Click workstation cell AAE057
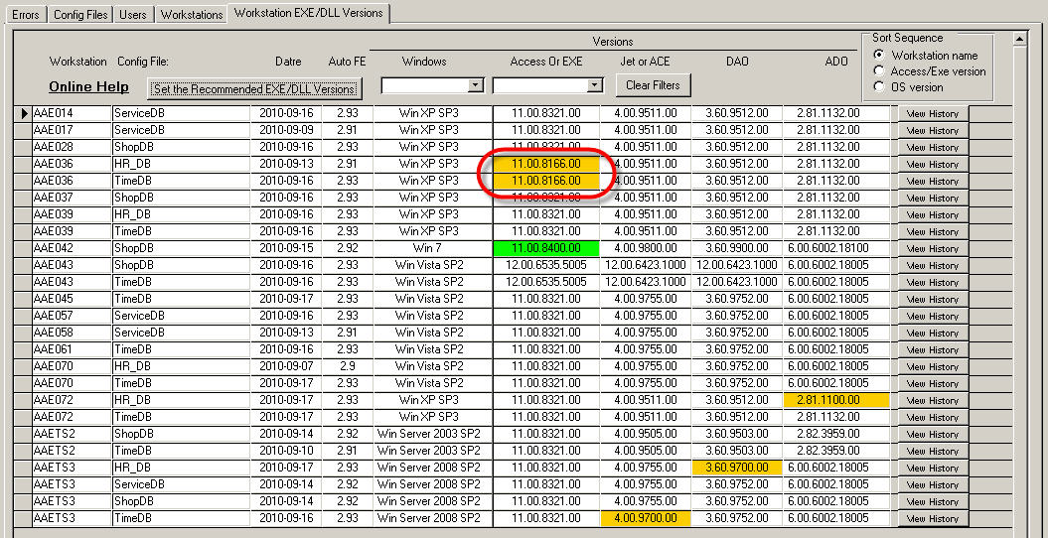The image size is (1048, 538). coord(72,316)
